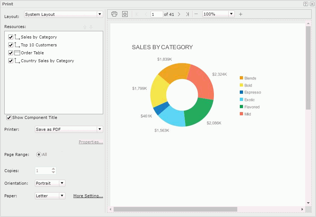Click the move resource up arrow icon
316x217 pixels.
click(x=85, y=27)
